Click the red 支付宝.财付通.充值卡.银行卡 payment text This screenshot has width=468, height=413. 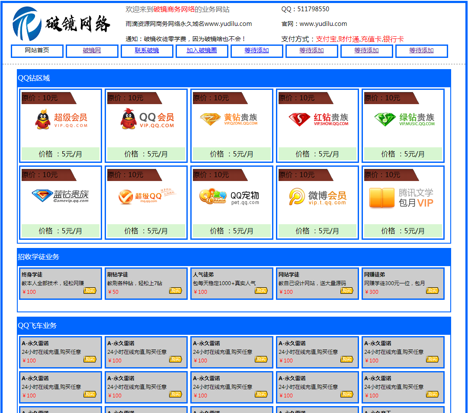click(360, 39)
